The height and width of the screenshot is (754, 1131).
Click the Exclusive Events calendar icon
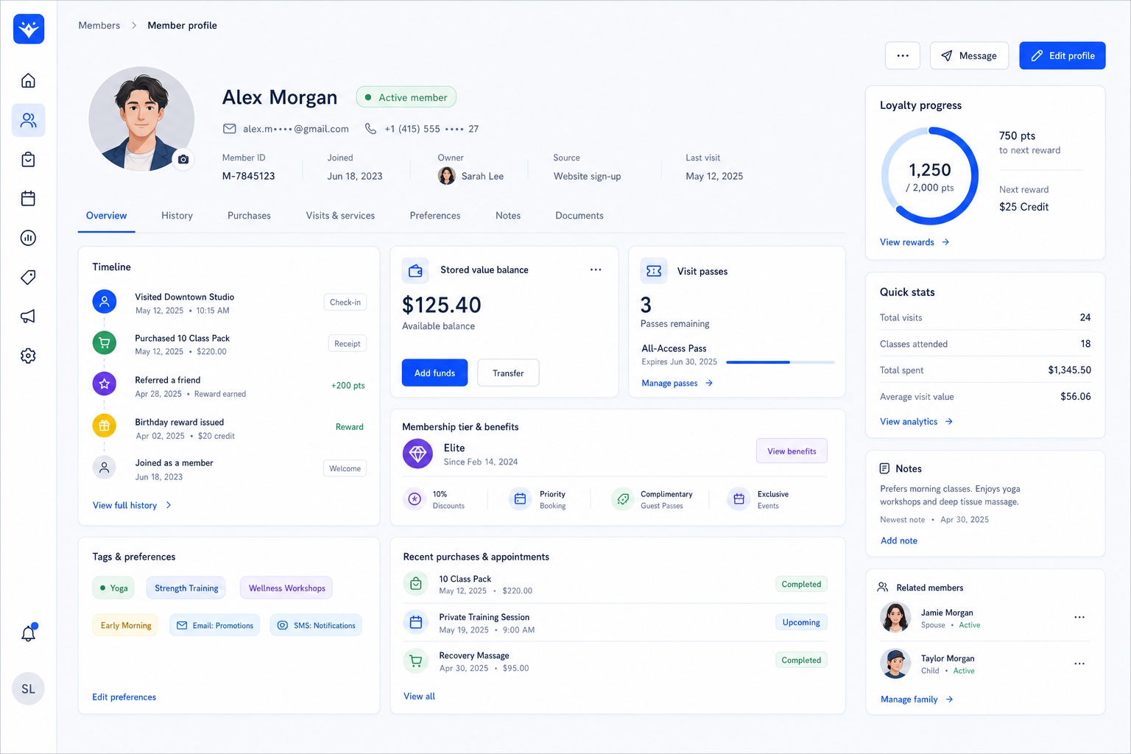pyautogui.click(x=739, y=499)
